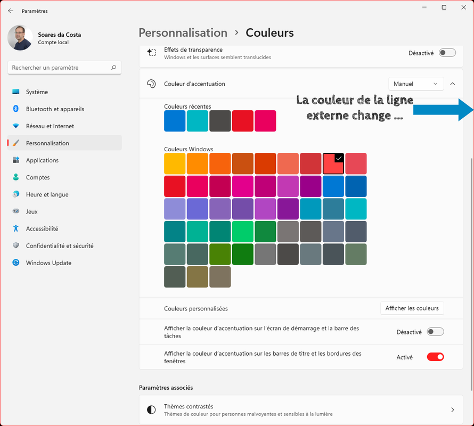Collapse the Couleur d'accentuation section

[452, 84]
